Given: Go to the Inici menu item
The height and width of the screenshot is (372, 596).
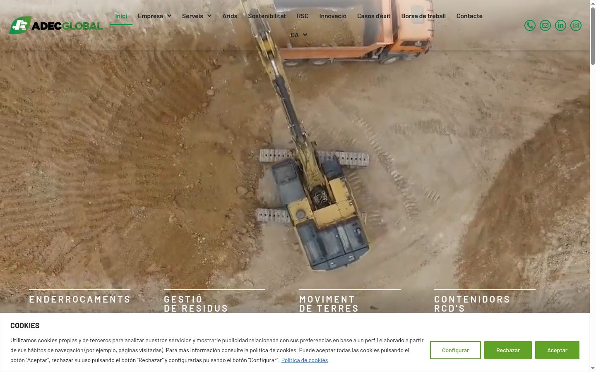Looking at the screenshot, I should tap(121, 16).
